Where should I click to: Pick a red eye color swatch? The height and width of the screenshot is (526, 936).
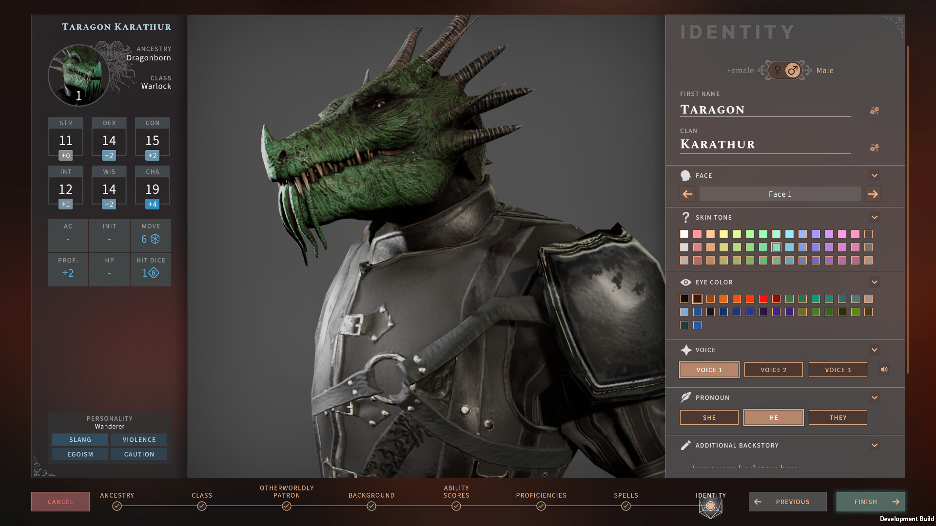(x=763, y=299)
